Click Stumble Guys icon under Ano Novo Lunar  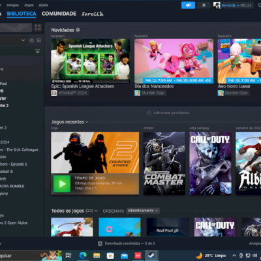click(x=221, y=93)
